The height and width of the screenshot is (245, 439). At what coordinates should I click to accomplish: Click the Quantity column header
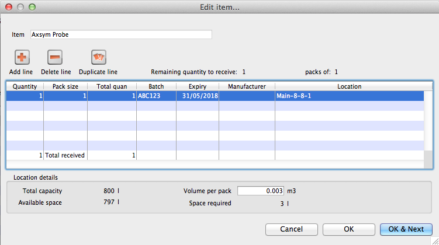pyautogui.click(x=25, y=86)
